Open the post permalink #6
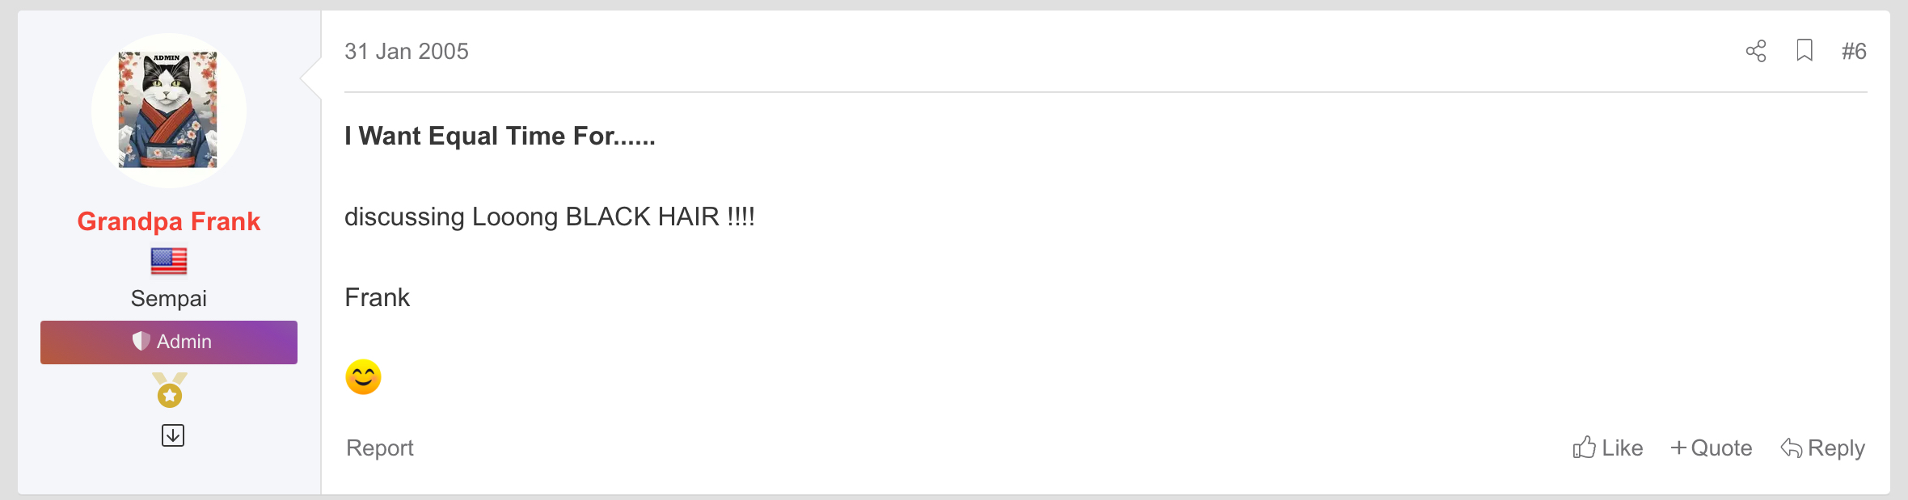The image size is (1908, 500). pyautogui.click(x=1854, y=51)
